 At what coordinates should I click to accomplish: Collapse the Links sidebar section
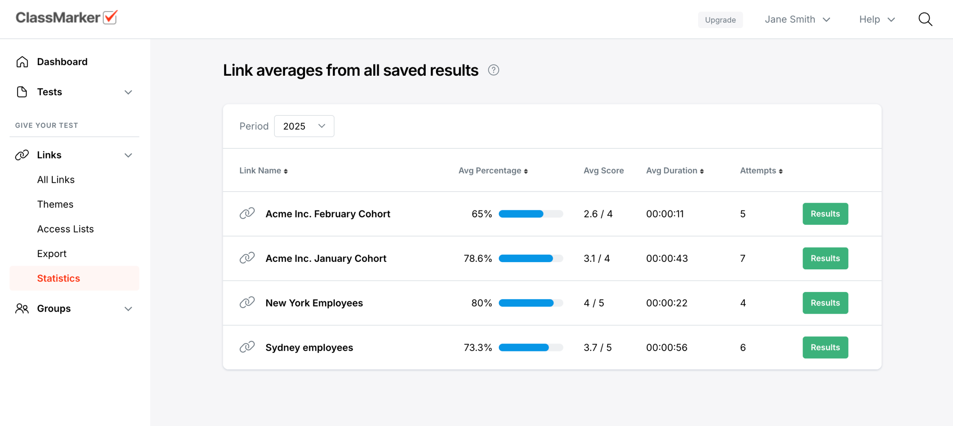128,155
